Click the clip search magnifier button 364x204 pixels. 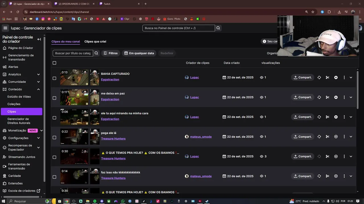(x=96, y=53)
